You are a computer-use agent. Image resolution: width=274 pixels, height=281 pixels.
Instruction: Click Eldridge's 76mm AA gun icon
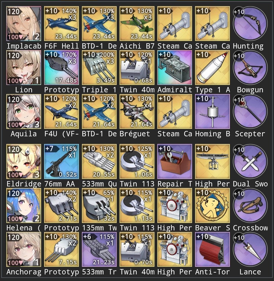61,161
